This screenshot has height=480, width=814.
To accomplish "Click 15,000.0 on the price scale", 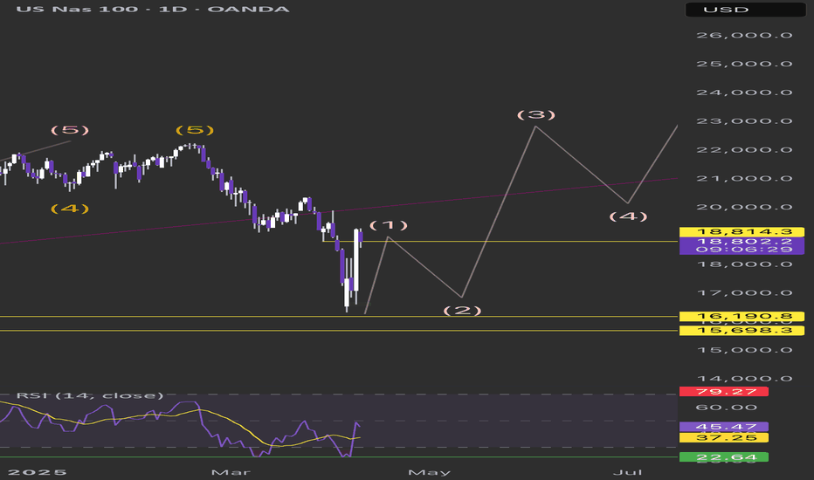I will point(744,350).
